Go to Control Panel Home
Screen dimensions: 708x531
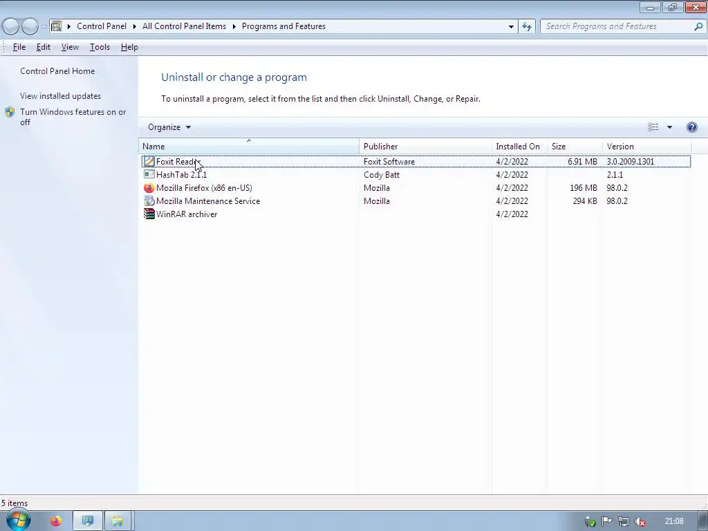(57, 71)
